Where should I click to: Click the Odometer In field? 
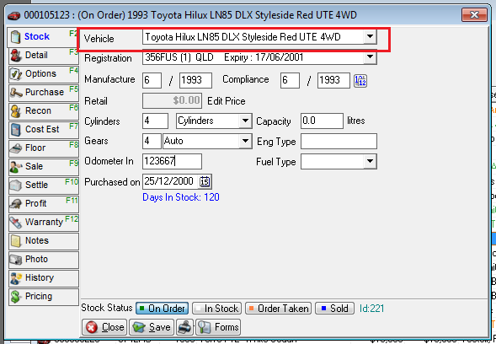point(172,161)
